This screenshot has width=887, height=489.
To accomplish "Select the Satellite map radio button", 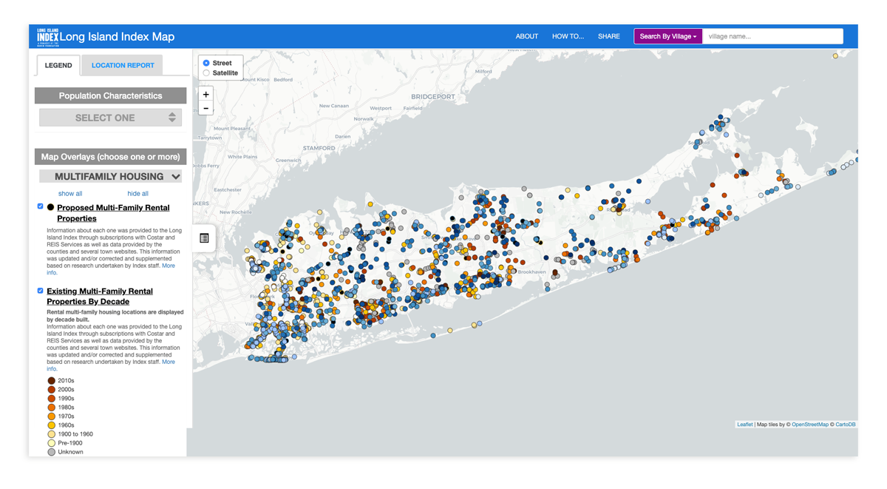I will click(x=206, y=73).
